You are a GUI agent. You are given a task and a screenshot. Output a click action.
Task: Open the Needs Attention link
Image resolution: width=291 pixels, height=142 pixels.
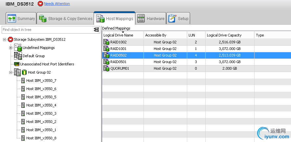(x=57, y=4)
